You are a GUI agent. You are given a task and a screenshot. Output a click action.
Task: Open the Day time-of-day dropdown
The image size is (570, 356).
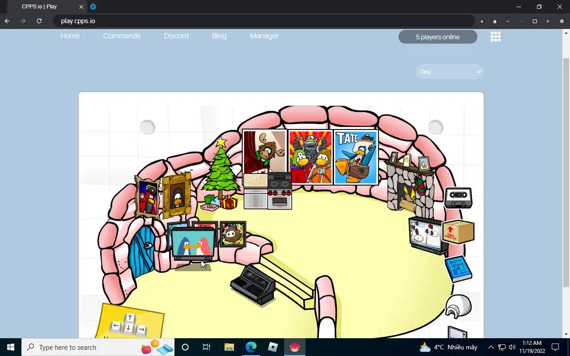click(x=449, y=72)
